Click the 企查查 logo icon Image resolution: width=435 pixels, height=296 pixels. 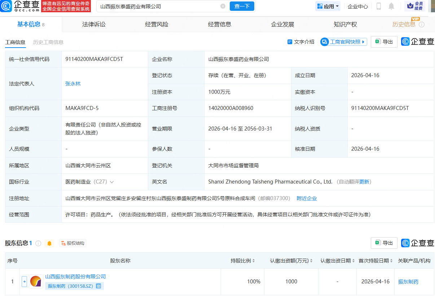click(x=6, y=6)
